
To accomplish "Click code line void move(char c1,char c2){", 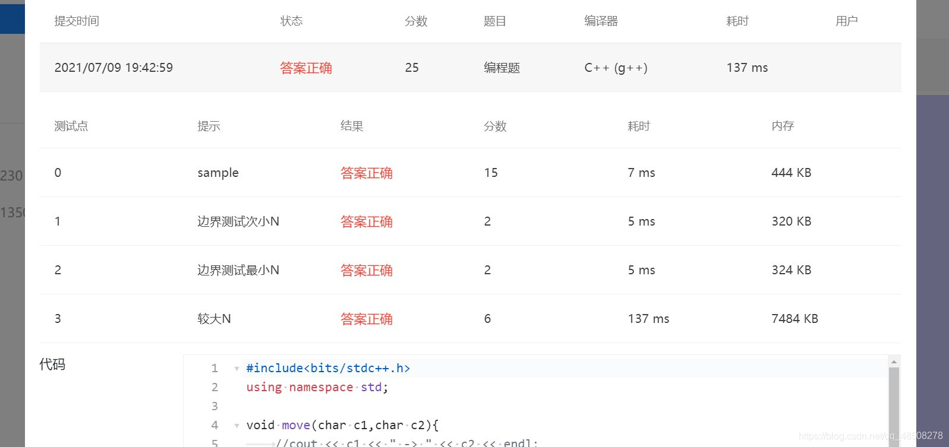I will coord(342,425).
